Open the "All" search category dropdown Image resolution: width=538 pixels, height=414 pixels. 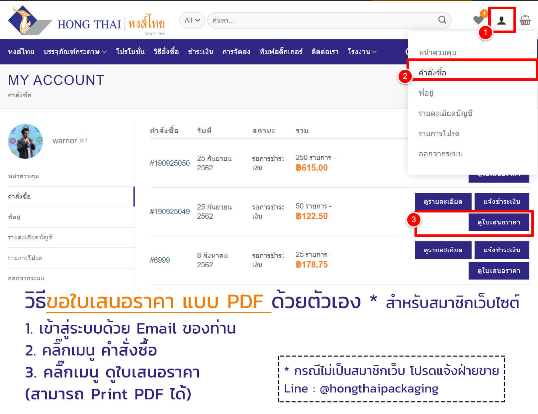click(x=192, y=20)
